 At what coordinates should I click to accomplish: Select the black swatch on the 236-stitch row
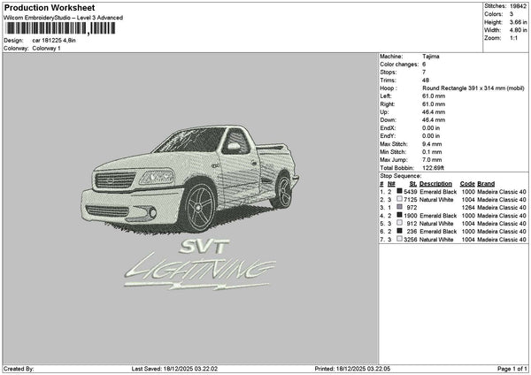[400, 231]
